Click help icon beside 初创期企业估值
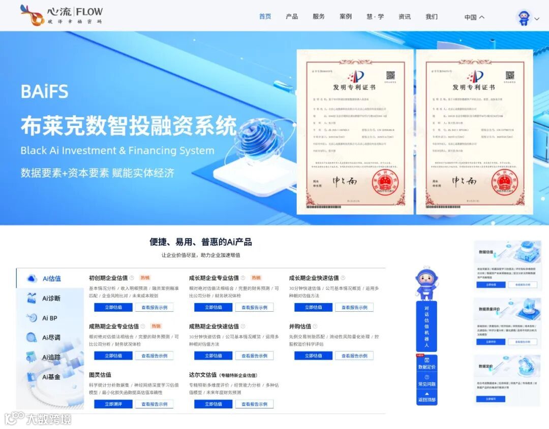 point(132,278)
